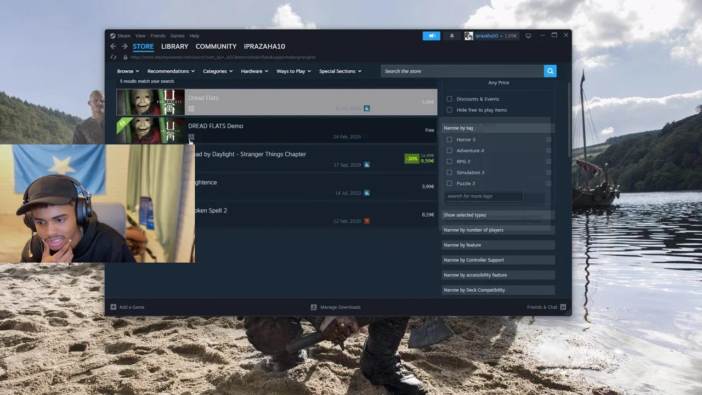Image resolution: width=702 pixels, height=395 pixels.
Task: Click the Windows platform icon under Dread Flats
Action: coord(191,109)
